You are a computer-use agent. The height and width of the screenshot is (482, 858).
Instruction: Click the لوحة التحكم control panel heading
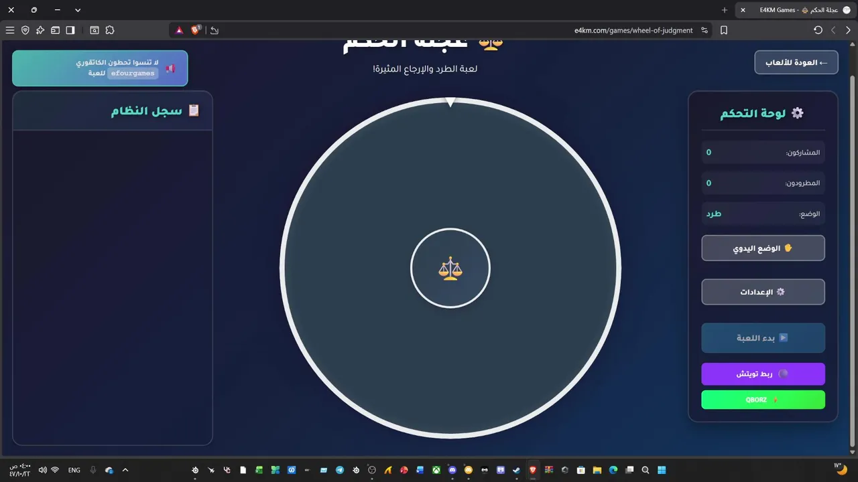762,113
